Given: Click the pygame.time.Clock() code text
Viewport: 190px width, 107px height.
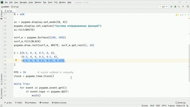Looking at the screenshot, I should (x=40, y=76).
